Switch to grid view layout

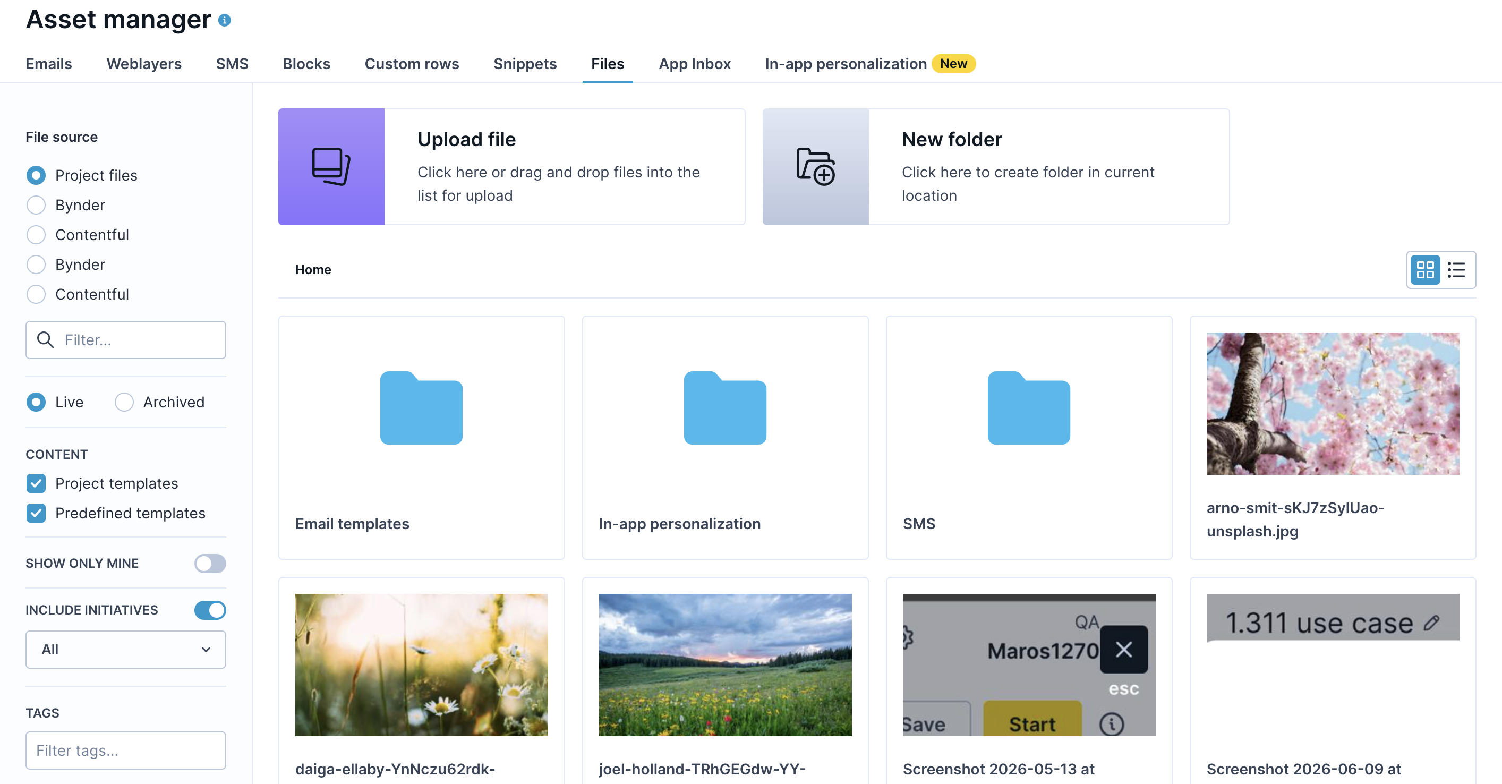1425,269
